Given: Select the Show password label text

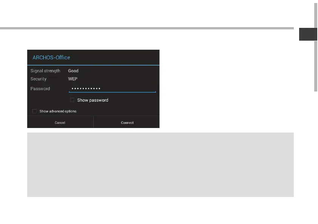Looking at the screenshot, I should 93,100.
